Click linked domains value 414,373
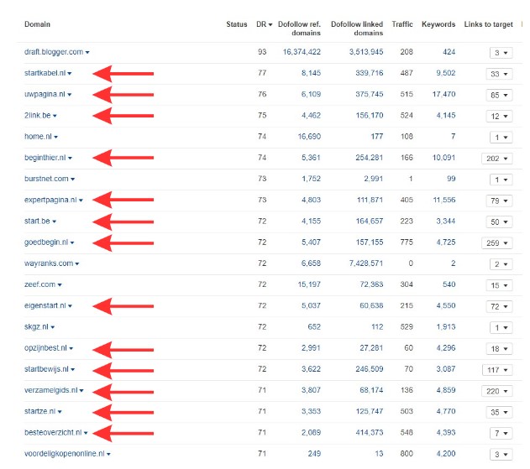Screen dimensions: 530x469 click(370, 433)
